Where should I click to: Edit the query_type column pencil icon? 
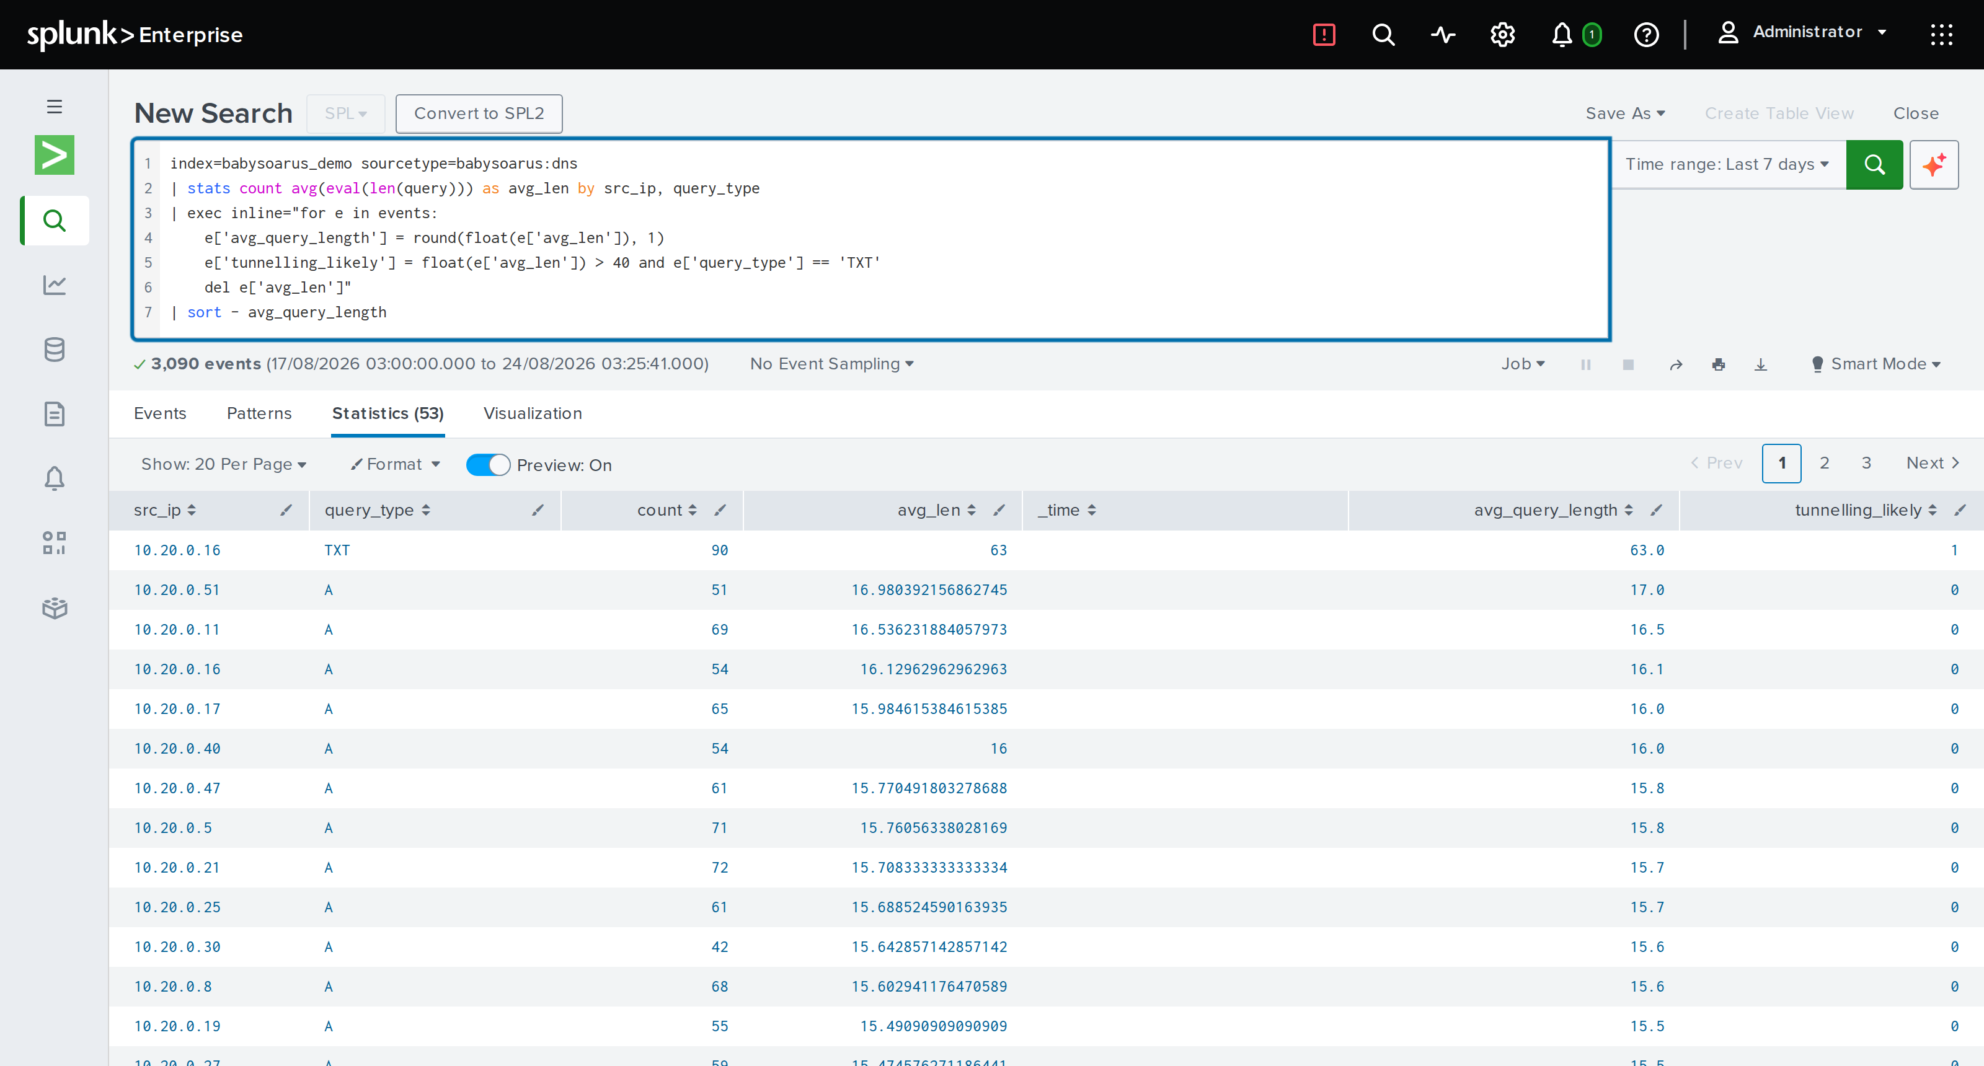538,509
